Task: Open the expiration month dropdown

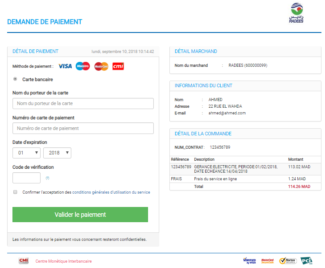Action: click(x=26, y=153)
